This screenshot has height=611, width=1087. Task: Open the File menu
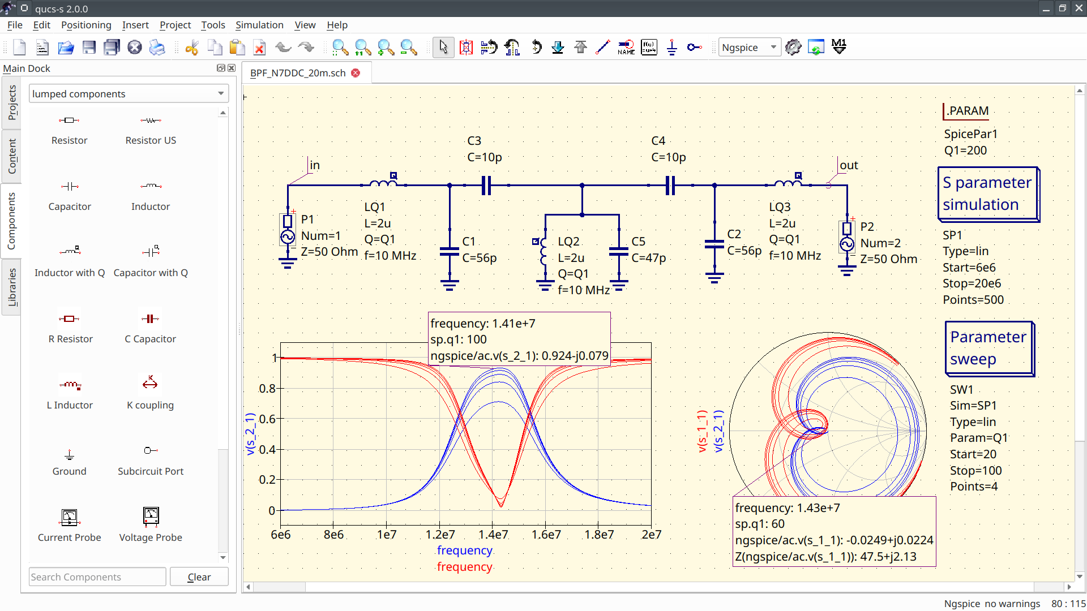pos(15,25)
